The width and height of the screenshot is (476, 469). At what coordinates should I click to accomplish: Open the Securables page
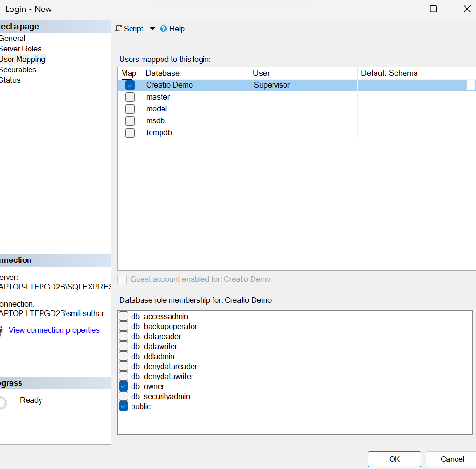pos(18,70)
